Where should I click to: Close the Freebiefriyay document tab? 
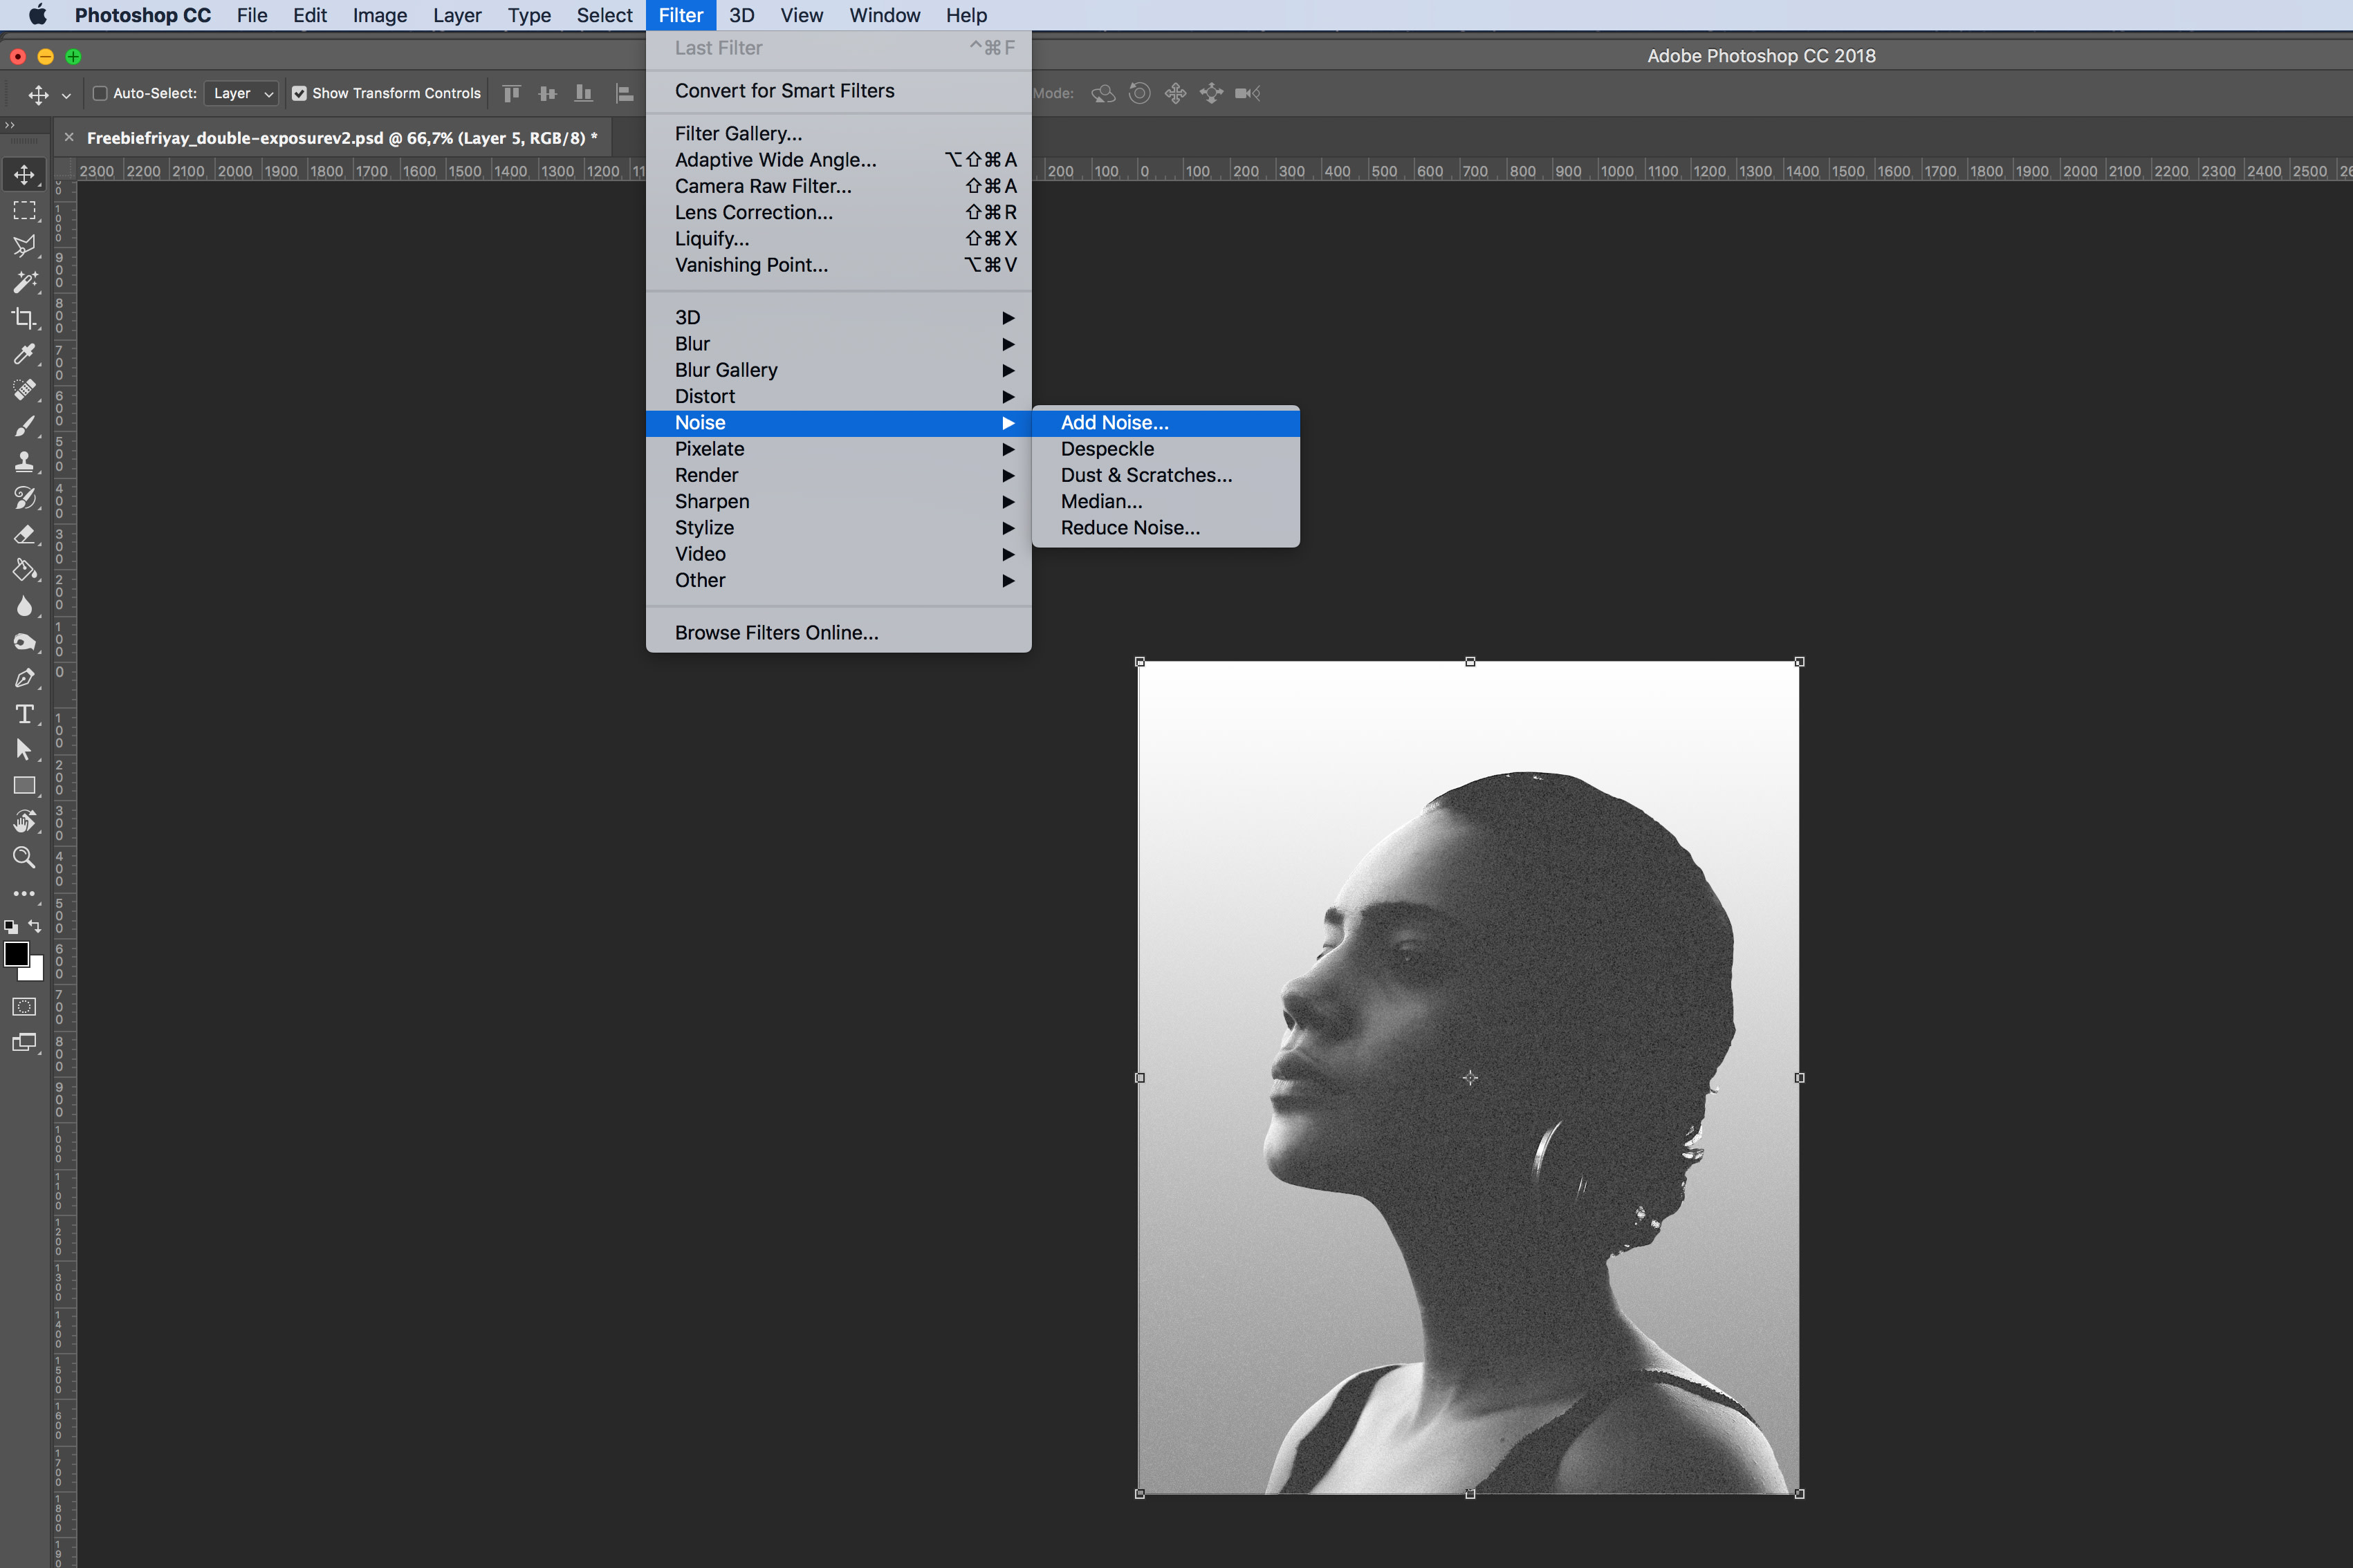69,138
